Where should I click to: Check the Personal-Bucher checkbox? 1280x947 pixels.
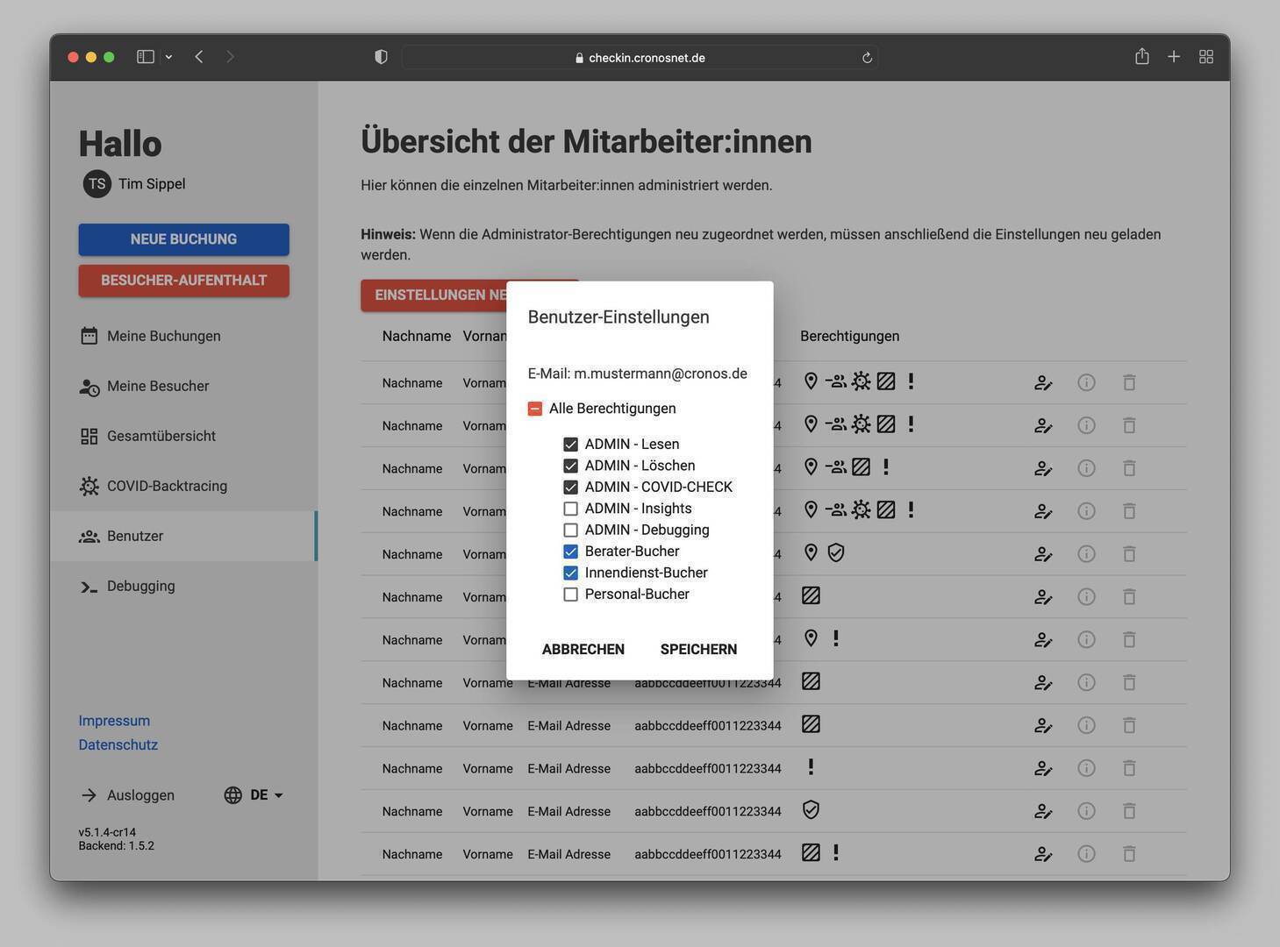pyautogui.click(x=570, y=595)
